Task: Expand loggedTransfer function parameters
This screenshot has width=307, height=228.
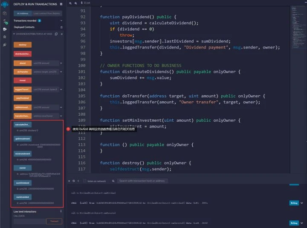Action: [x=61, y=89]
